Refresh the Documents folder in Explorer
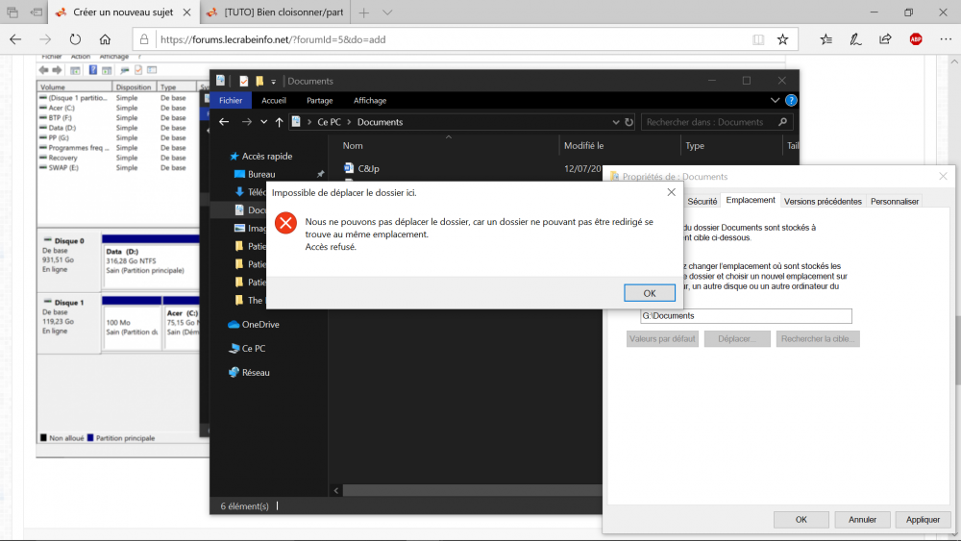The height and width of the screenshot is (541, 961). [629, 122]
